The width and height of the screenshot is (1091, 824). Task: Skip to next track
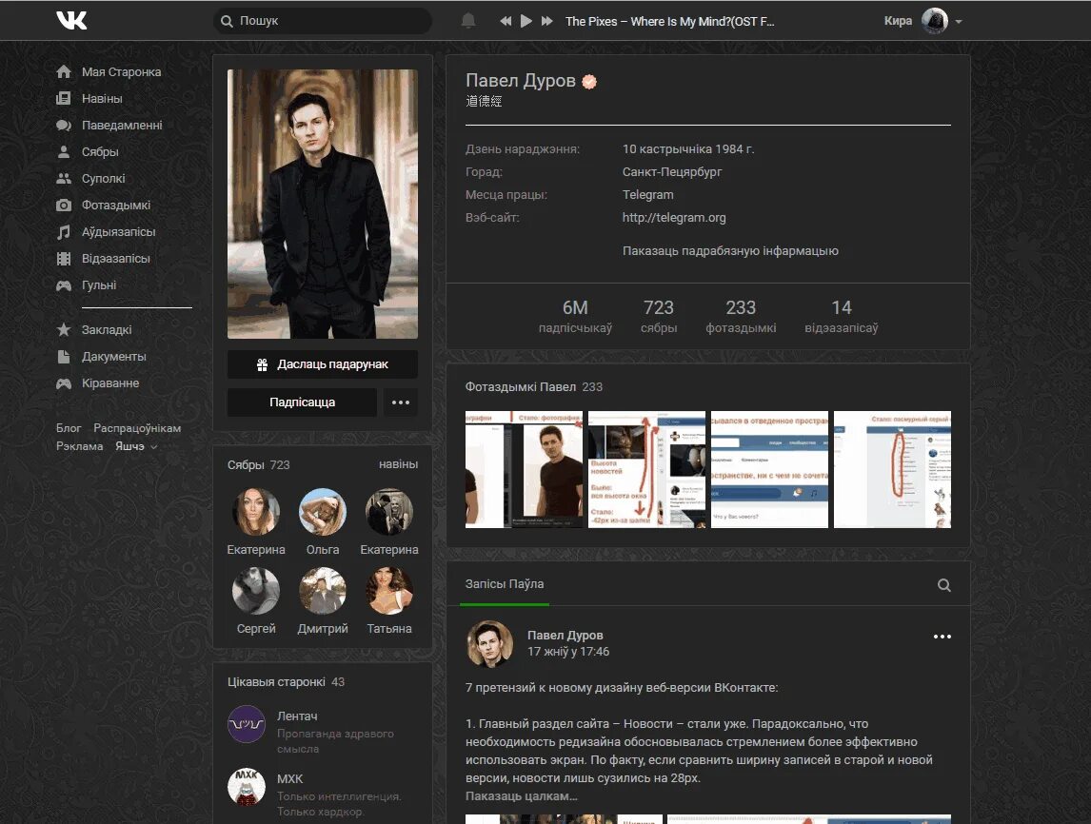coord(546,21)
